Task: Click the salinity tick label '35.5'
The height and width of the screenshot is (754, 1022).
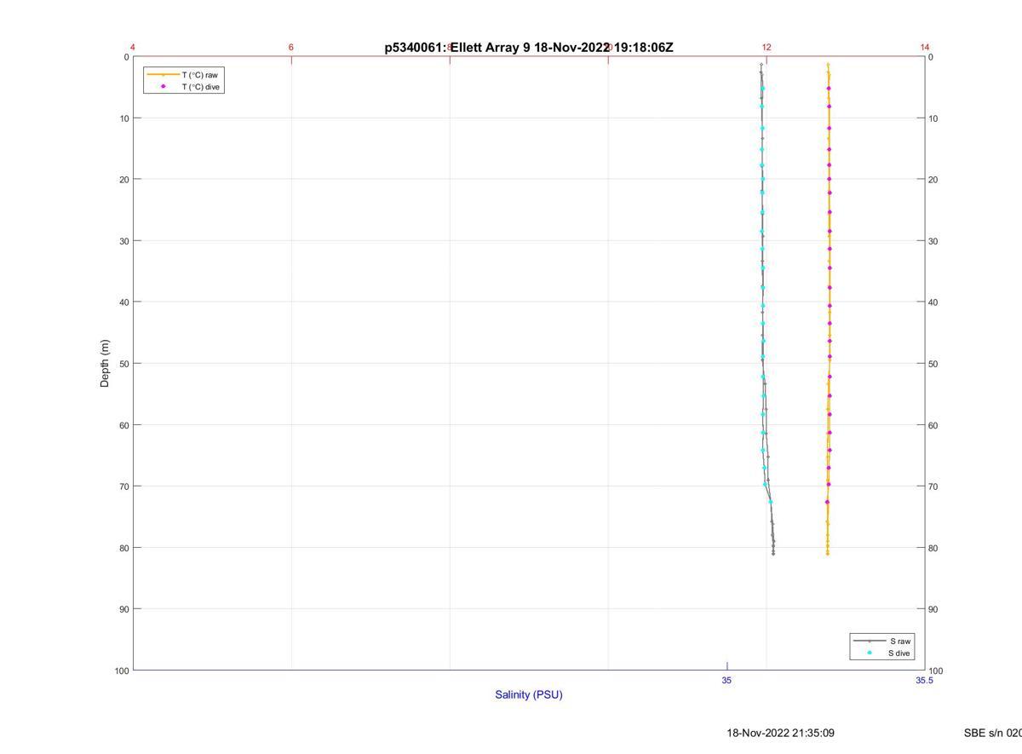Action: tap(925, 681)
